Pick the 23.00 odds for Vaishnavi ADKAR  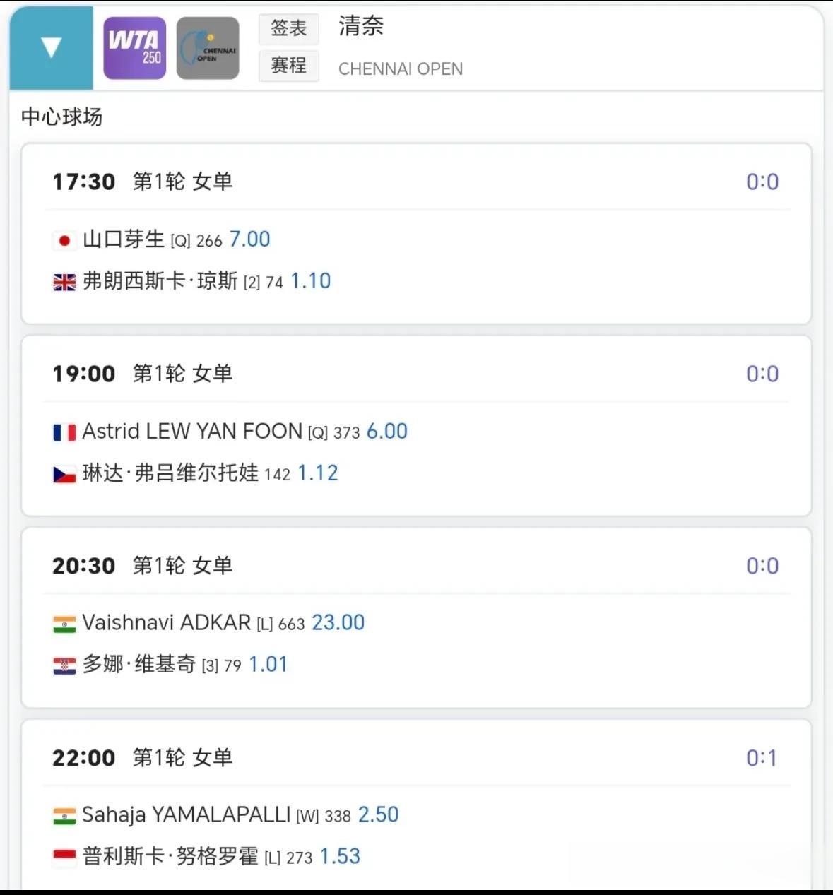pos(338,622)
